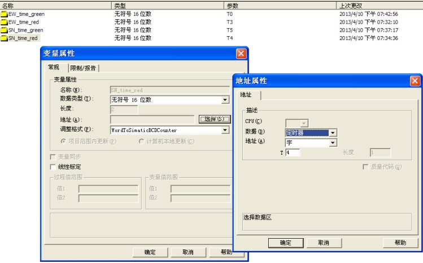
Task: Click the 选择 address button
Action: [x=215, y=120]
